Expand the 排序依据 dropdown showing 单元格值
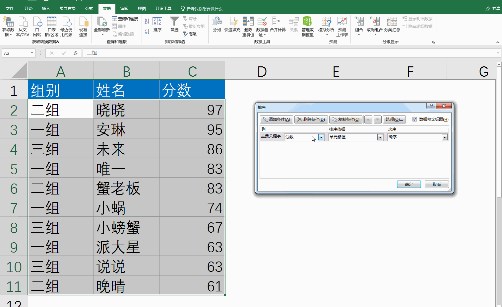This screenshot has width=502, height=307. click(x=380, y=137)
